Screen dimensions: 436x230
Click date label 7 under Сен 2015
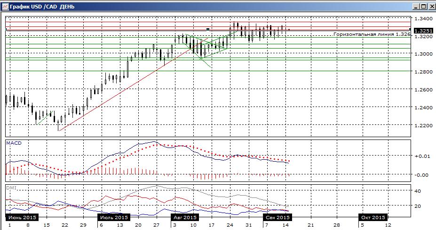[x=267, y=225]
